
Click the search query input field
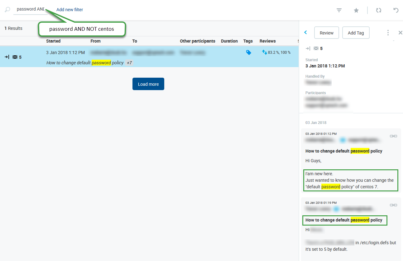(x=30, y=9)
